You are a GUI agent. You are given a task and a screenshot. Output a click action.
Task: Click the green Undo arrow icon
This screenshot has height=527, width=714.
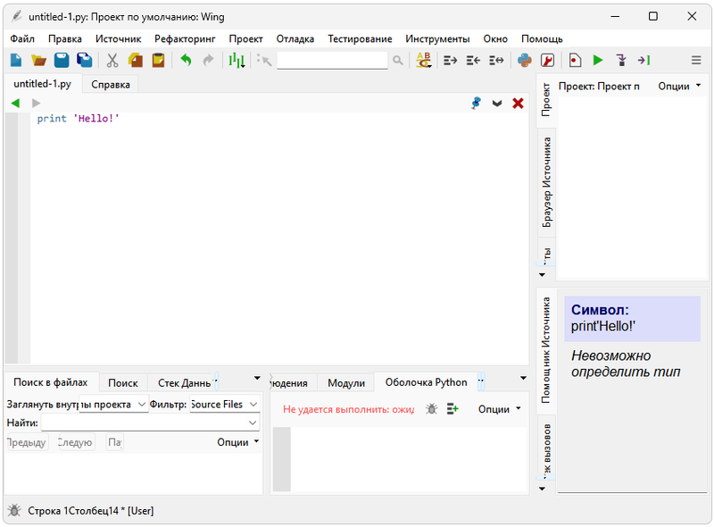(x=186, y=60)
